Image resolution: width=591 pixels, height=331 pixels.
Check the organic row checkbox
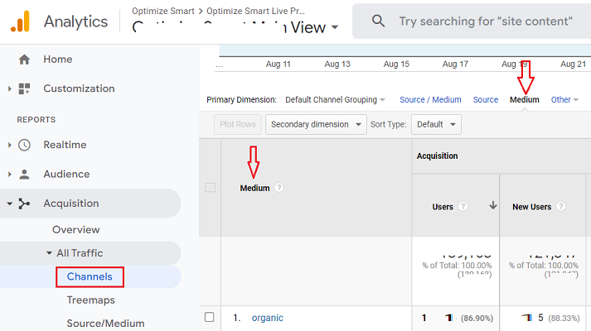point(210,317)
